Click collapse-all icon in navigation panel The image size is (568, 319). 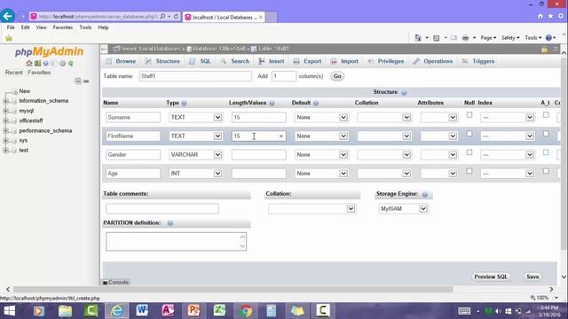coord(78,81)
